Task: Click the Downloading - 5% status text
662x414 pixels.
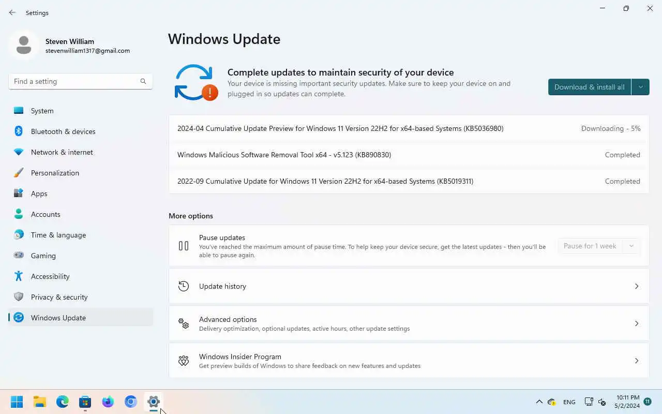Action: pyautogui.click(x=611, y=128)
